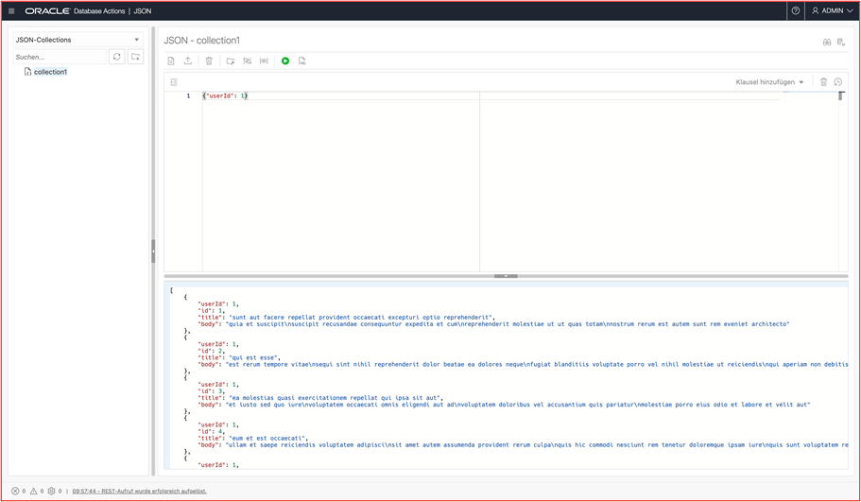The image size is (861, 502).
Task: Click the Oracle Database Actions logo
Action: click(75, 11)
